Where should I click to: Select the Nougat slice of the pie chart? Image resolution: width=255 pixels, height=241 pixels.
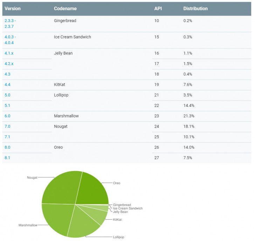(60, 187)
